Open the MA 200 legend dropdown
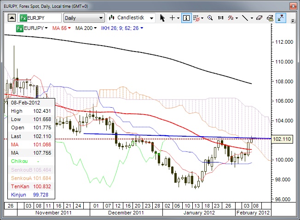Image resolution: width=300 pixels, height=220 pixels. click(x=95, y=28)
